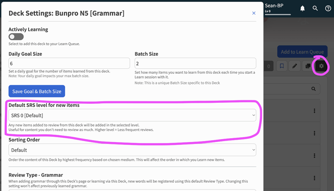Image resolution: width=334 pixels, height=191 pixels.
Task: Open the Sorting Order dropdown
Action: pyautogui.click(x=132, y=150)
